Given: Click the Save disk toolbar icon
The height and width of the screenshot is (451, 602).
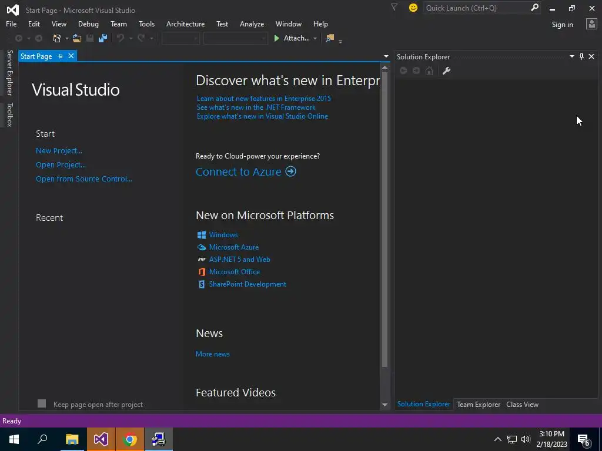Looking at the screenshot, I should pos(90,38).
